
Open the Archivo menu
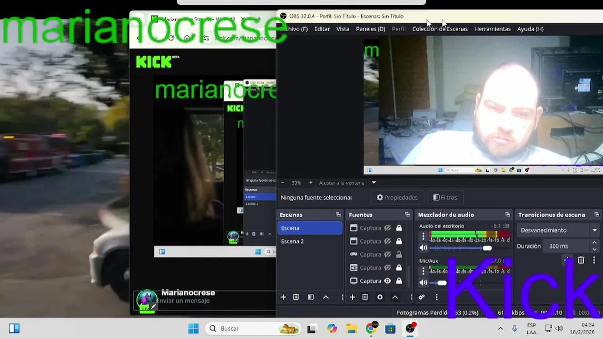click(294, 29)
